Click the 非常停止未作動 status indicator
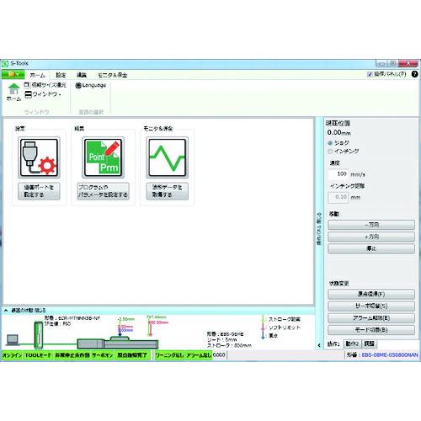Image resolution: width=421 pixels, height=421 pixels. coord(72,355)
